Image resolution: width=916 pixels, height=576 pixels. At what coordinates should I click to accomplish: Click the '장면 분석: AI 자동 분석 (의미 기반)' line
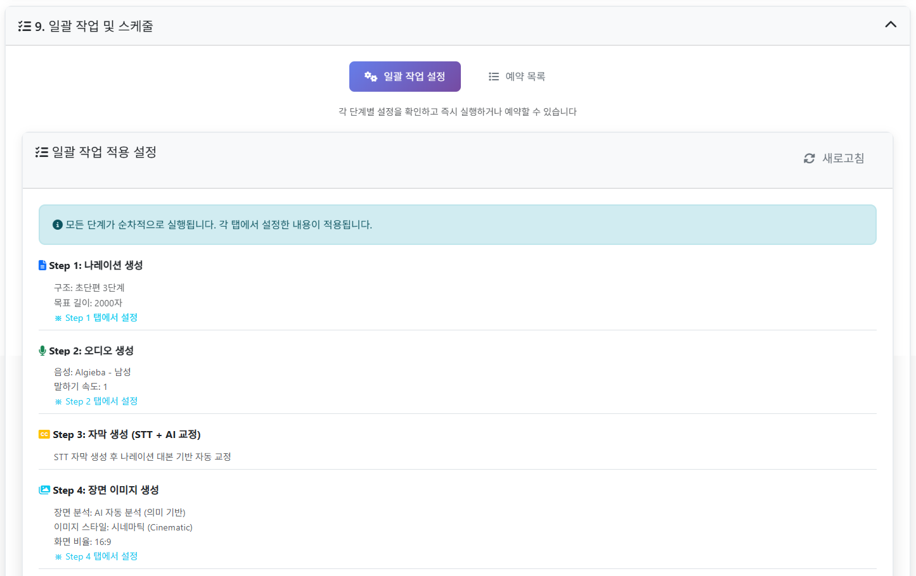point(120,513)
